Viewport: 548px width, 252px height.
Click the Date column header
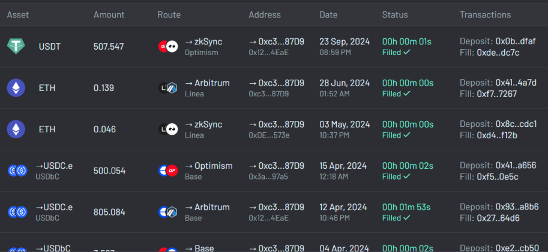(328, 14)
